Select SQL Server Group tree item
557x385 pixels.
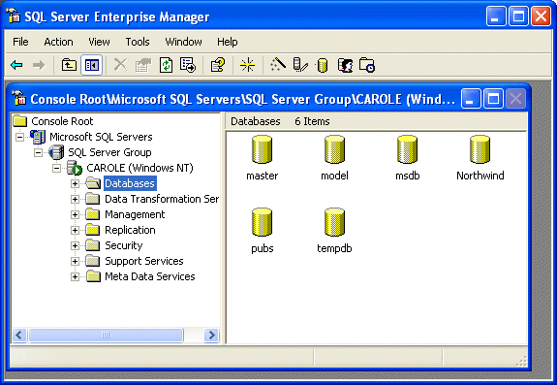(109, 152)
